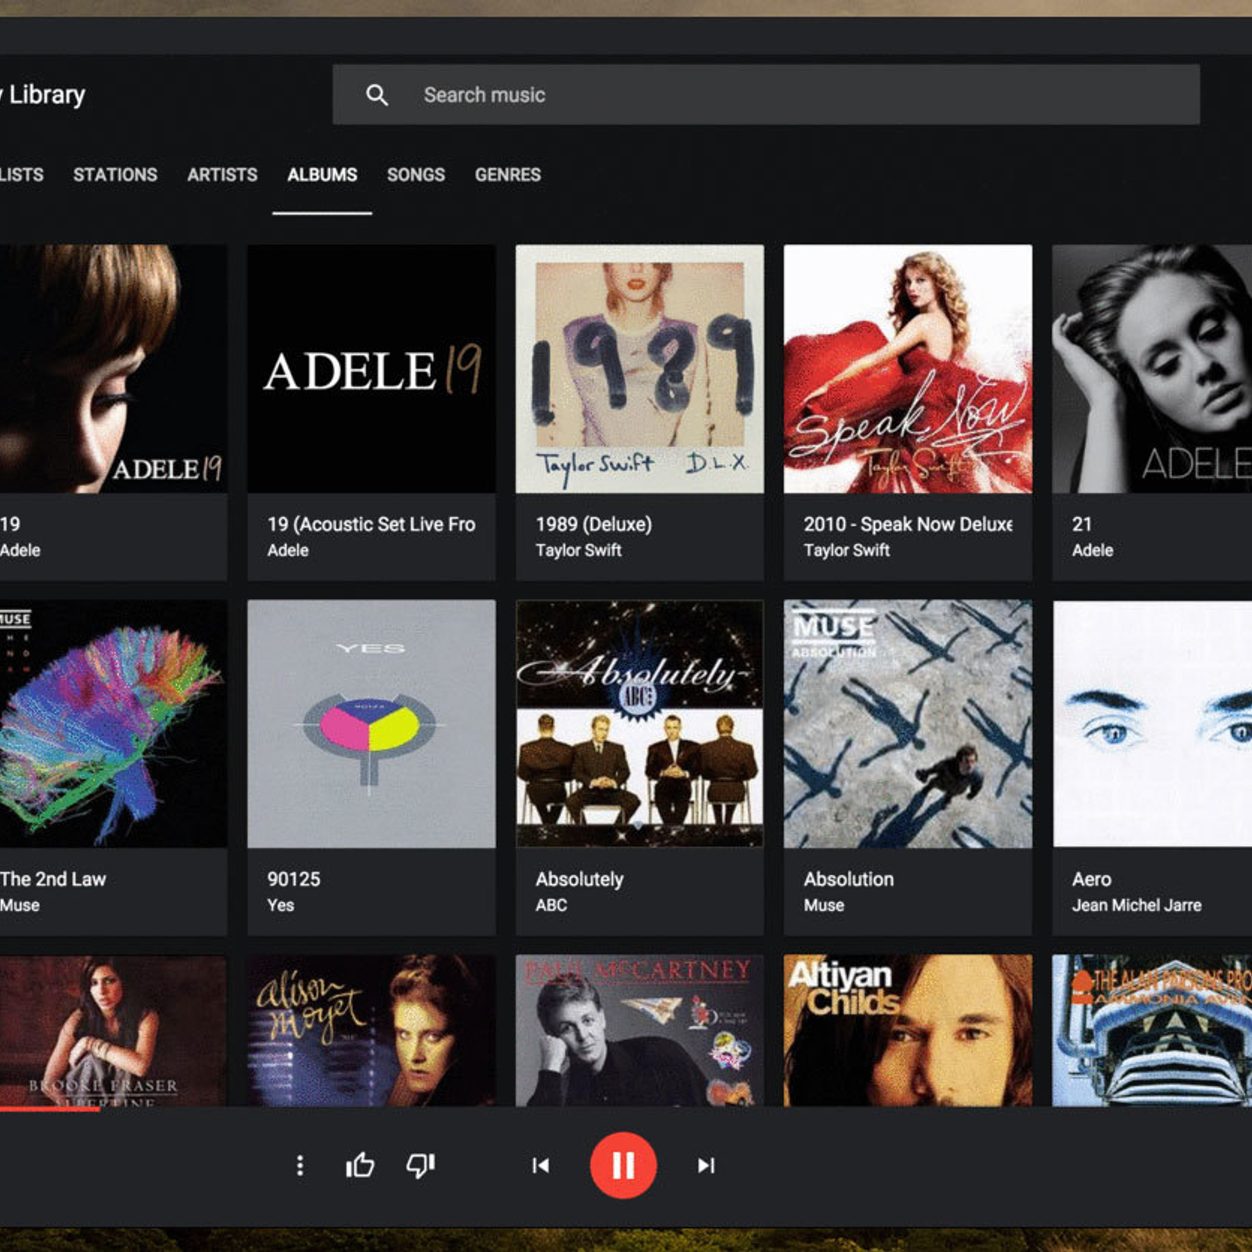Image resolution: width=1252 pixels, height=1252 pixels.
Task: Switch to the Artists tab
Action: [222, 174]
